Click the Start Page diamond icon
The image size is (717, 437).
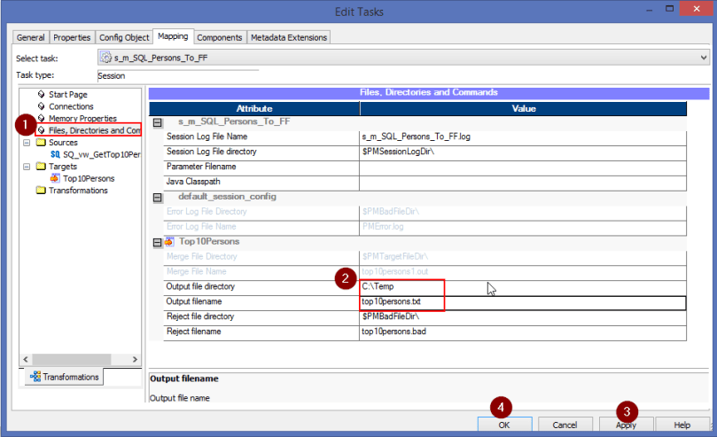(41, 95)
